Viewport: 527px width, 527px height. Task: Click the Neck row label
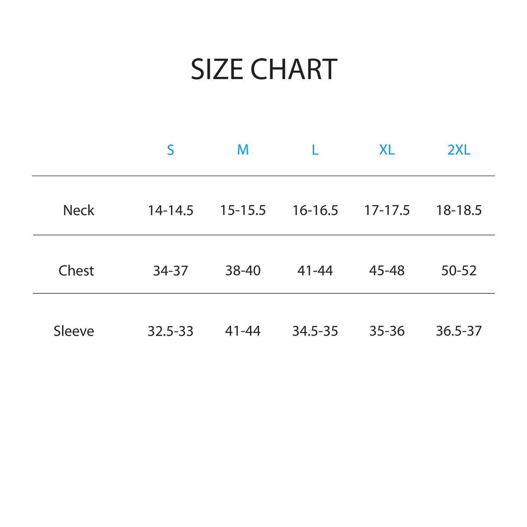point(79,210)
